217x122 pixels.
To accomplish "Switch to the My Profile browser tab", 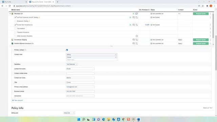I will [14, 2].
